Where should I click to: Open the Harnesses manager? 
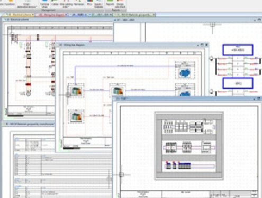(79, 3)
